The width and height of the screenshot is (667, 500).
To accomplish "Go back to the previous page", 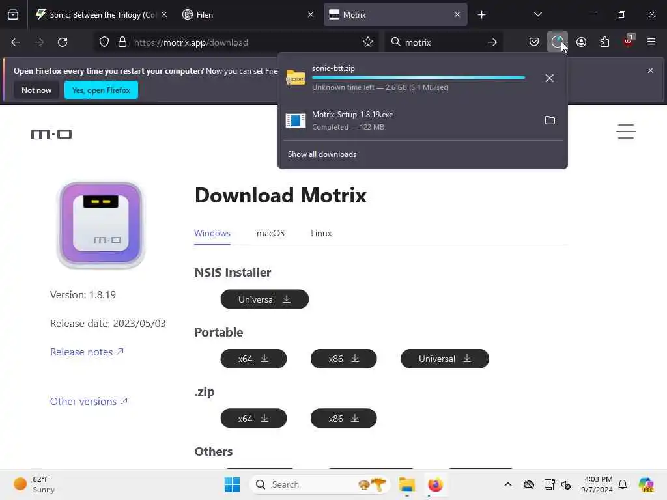I will (16, 42).
